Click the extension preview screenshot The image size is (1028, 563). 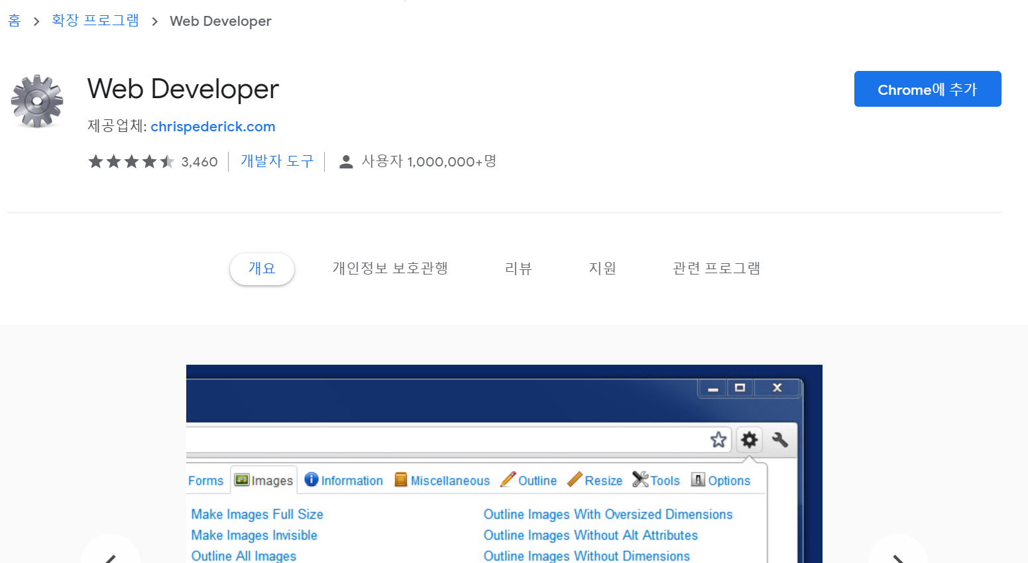pos(504,464)
